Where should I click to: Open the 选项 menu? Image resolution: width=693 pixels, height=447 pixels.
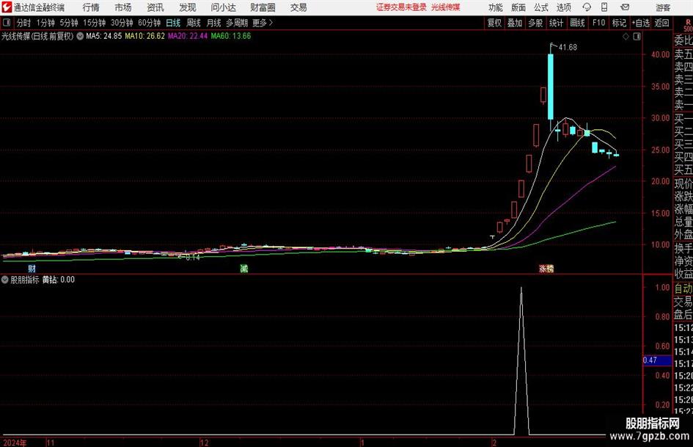point(563,7)
